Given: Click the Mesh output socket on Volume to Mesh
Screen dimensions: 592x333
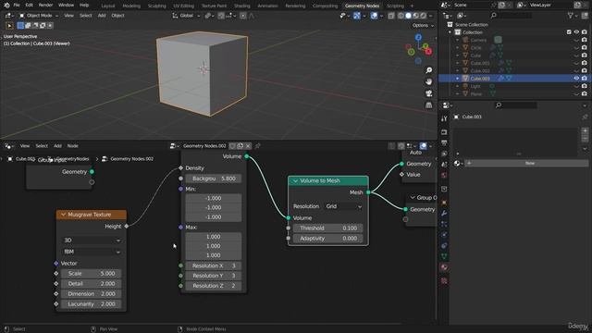Looking at the screenshot, I should (x=368, y=192).
